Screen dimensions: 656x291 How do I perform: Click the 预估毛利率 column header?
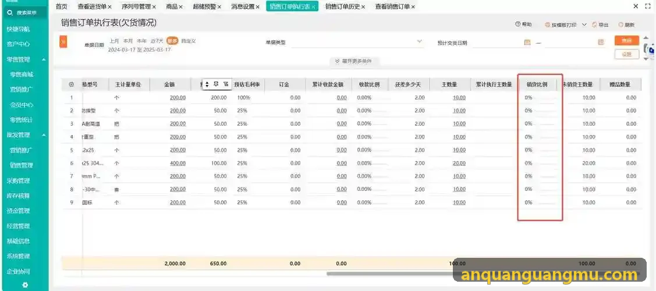(247, 84)
